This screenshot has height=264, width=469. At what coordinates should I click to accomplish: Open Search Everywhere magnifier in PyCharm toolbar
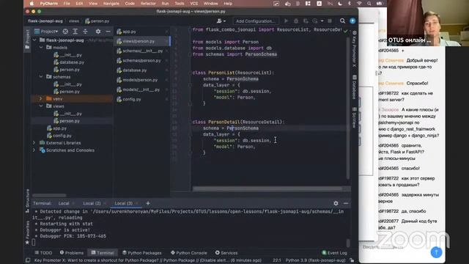pyautogui.click(x=342, y=21)
